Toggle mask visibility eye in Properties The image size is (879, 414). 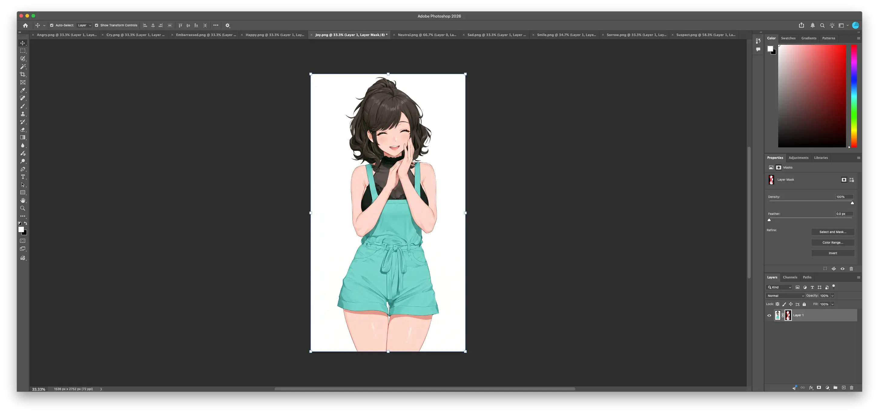coord(842,269)
